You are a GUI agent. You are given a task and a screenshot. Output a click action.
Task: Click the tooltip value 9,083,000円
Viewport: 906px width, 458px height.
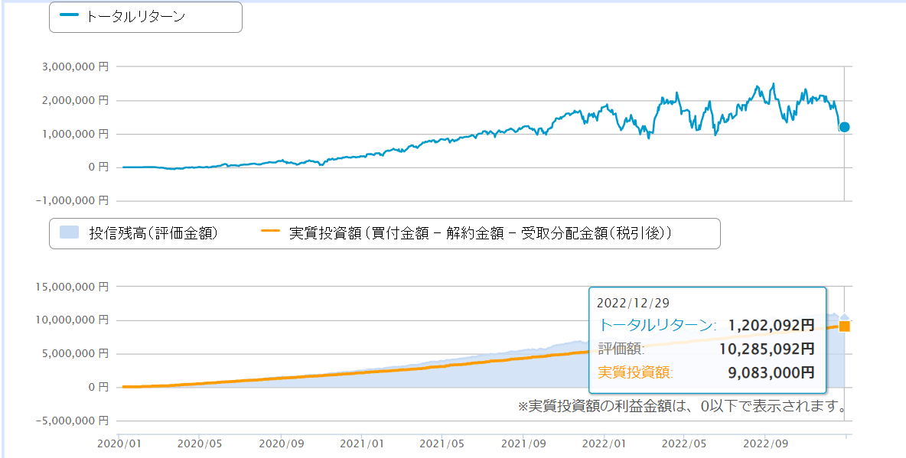point(771,372)
